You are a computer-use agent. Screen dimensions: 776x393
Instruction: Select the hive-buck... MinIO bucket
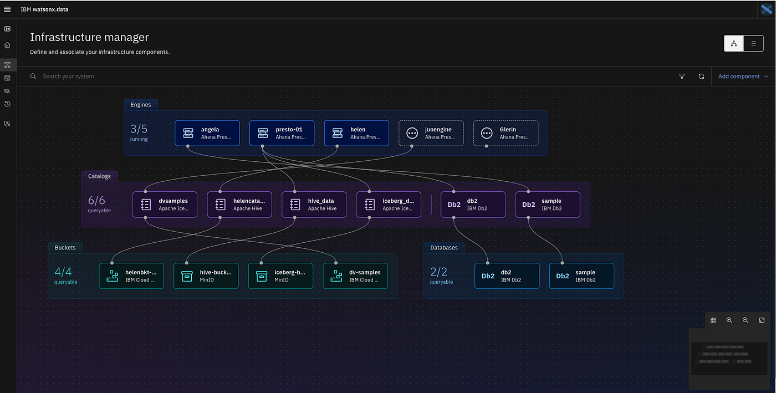pos(206,276)
